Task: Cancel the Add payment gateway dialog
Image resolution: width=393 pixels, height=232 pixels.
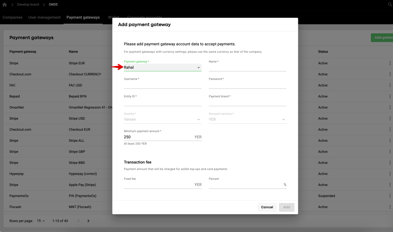Action: coord(267,207)
